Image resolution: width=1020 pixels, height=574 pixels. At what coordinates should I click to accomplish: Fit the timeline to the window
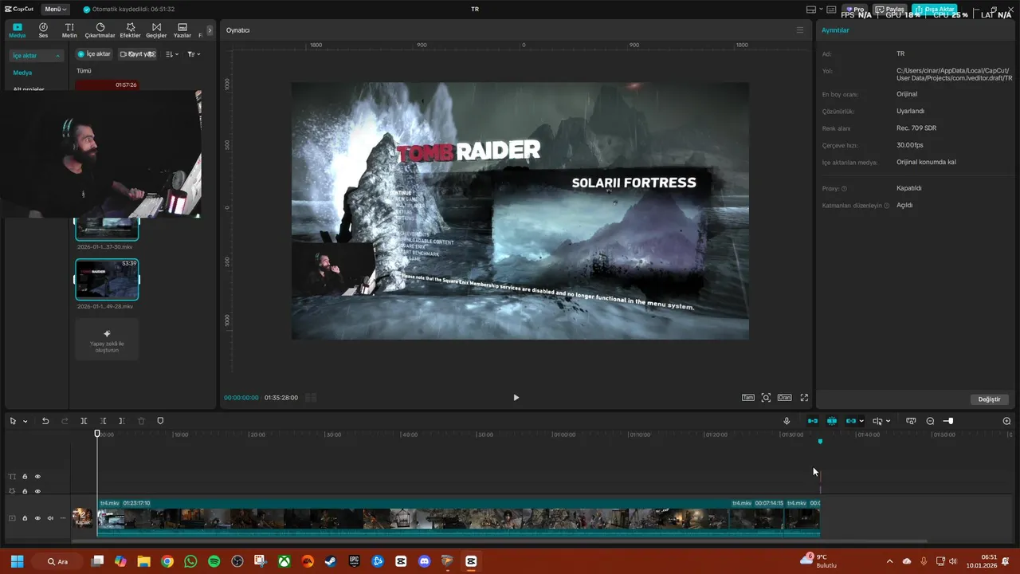pyautogui.click(x=911, y=421)
